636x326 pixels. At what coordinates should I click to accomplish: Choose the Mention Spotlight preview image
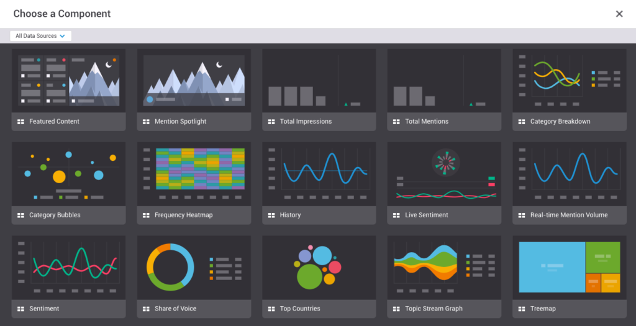pyautogui.click(x=194, y=81)
